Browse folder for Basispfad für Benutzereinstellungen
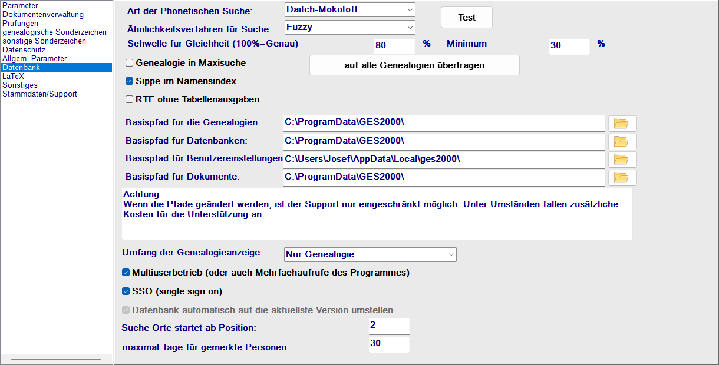The image size is (719, 365). [x=622, y=159]
